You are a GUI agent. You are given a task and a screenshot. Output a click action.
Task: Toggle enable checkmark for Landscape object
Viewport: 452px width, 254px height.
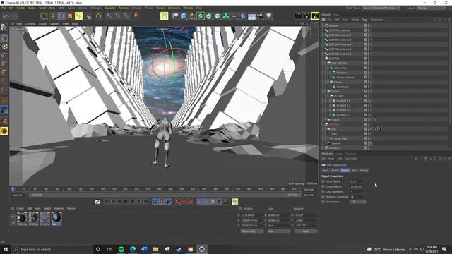point(370,87)
